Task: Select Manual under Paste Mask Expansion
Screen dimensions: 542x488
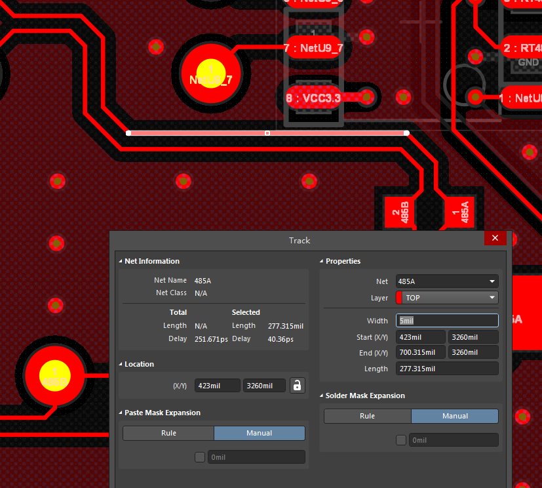Action: point(260,433)
